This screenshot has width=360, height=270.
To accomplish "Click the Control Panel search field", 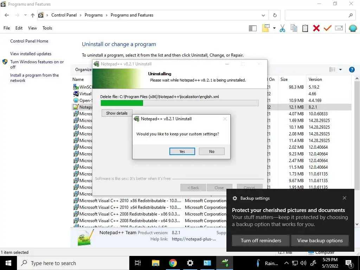I will pos(320,15).
